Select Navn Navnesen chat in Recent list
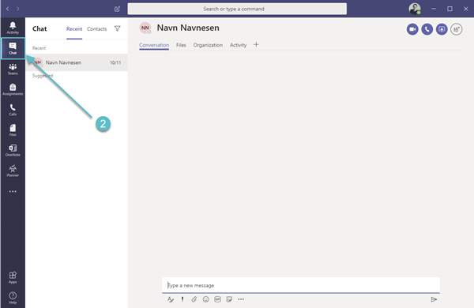474x308 pixels. pos(77,62)
